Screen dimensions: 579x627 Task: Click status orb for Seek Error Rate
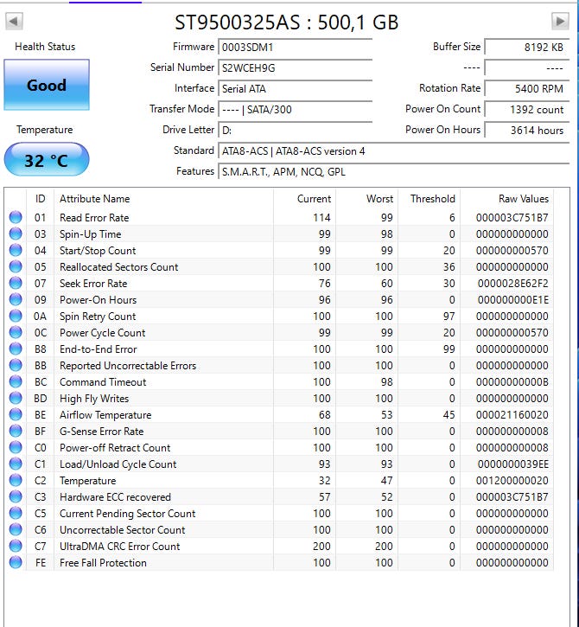16,283
